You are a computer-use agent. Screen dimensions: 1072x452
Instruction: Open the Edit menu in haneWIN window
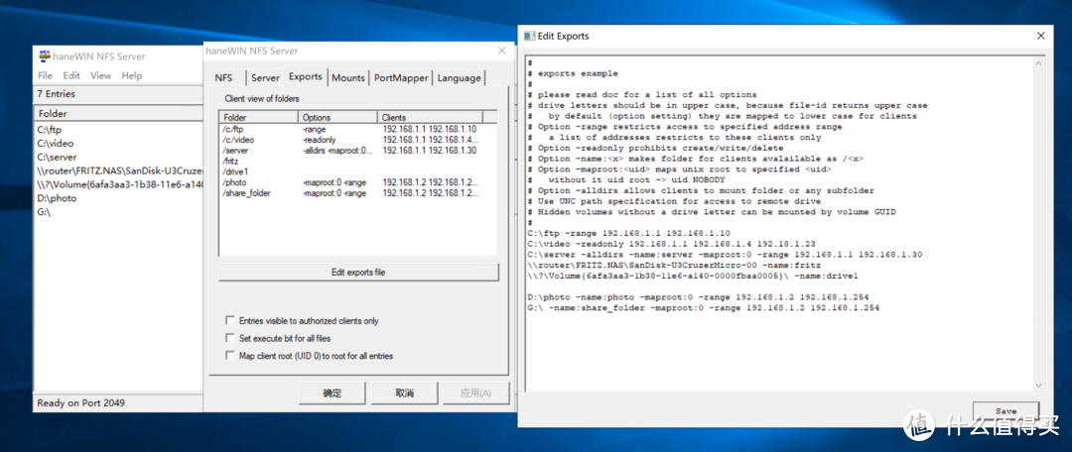pyautogui.click(x=71, y=75)
